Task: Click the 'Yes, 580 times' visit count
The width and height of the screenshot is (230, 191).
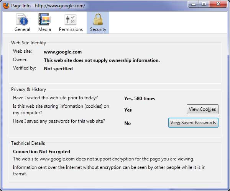Action: (x=140, y=99)
